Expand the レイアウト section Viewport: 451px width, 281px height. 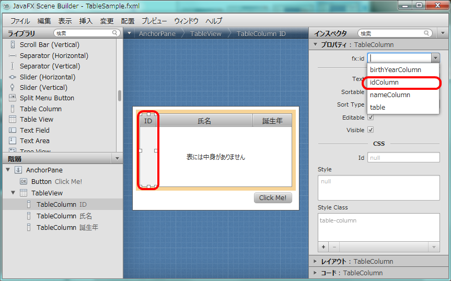[x=315, y=261]
